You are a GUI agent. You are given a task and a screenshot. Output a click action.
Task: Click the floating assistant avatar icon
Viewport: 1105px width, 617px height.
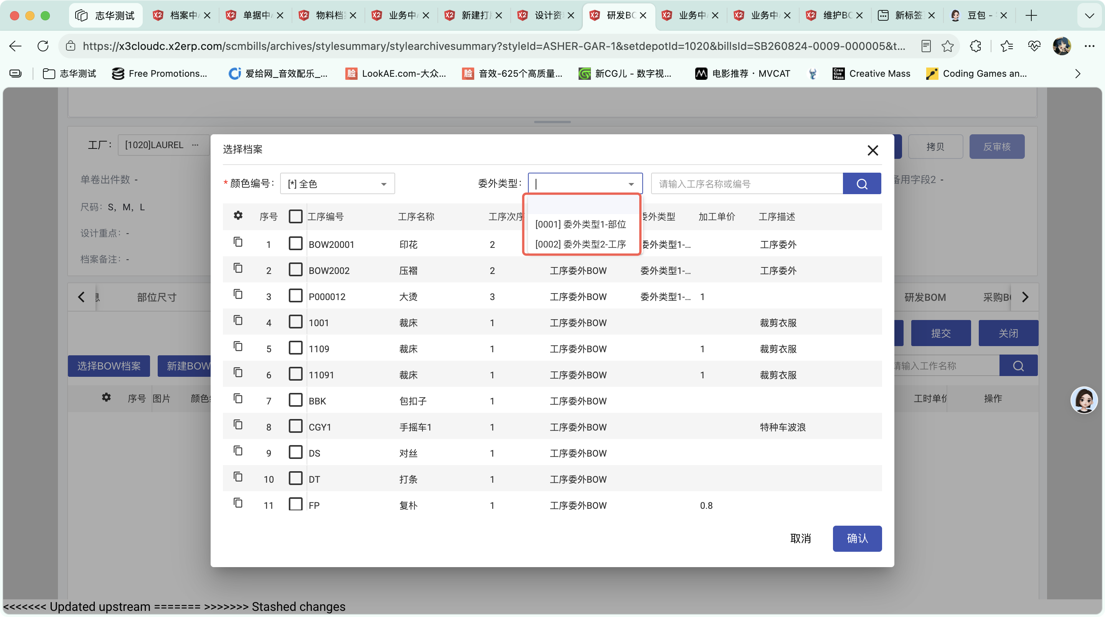tap(1084, 400)
